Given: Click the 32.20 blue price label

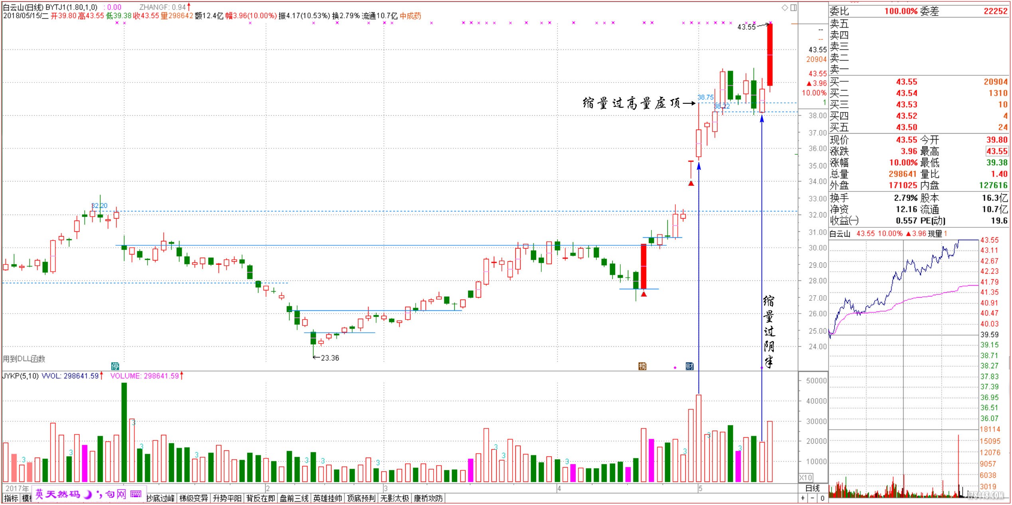Looking at the screenshot, I should pos(99,205).
